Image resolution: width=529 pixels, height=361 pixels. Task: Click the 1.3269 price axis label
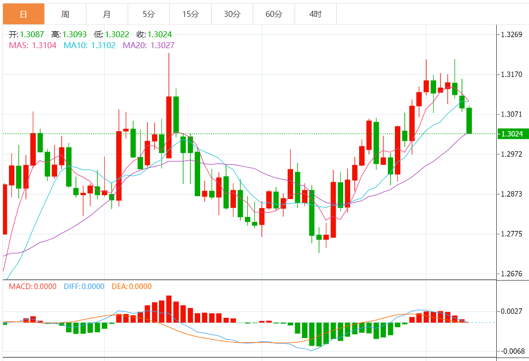click(x=512, y=34)
